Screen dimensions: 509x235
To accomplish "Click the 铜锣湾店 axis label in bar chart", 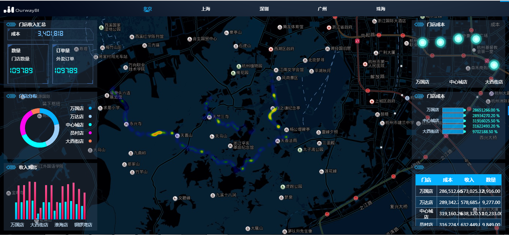I will [x=83, y=225].
